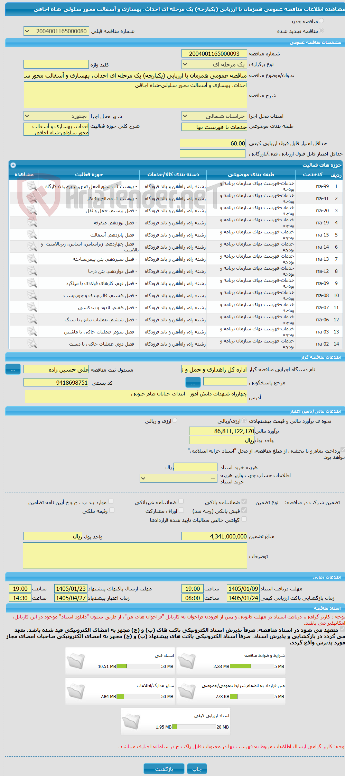
Task: Sort by حوزه فعالیت column header
Action: pos(89,175)
